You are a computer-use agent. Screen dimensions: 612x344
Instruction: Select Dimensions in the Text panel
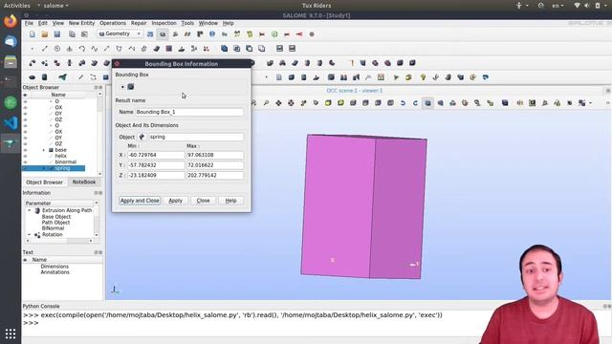[55, 267]
